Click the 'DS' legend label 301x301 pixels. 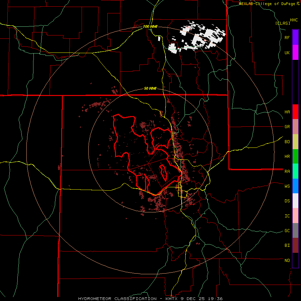(x=287, y=201)
